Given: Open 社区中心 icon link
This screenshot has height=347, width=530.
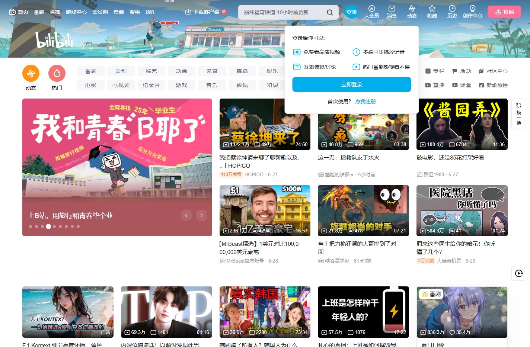Looking at the screenshot, I should pyautogui.click(x=493, y=71).
